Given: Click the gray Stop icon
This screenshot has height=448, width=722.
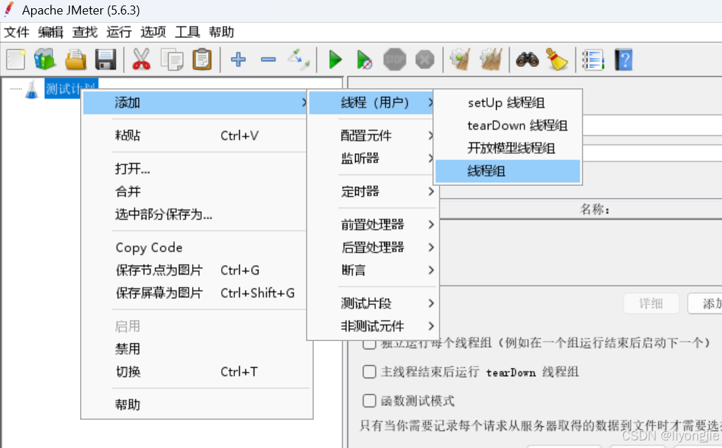Looking at the screenshot, I should coord(395,59).
